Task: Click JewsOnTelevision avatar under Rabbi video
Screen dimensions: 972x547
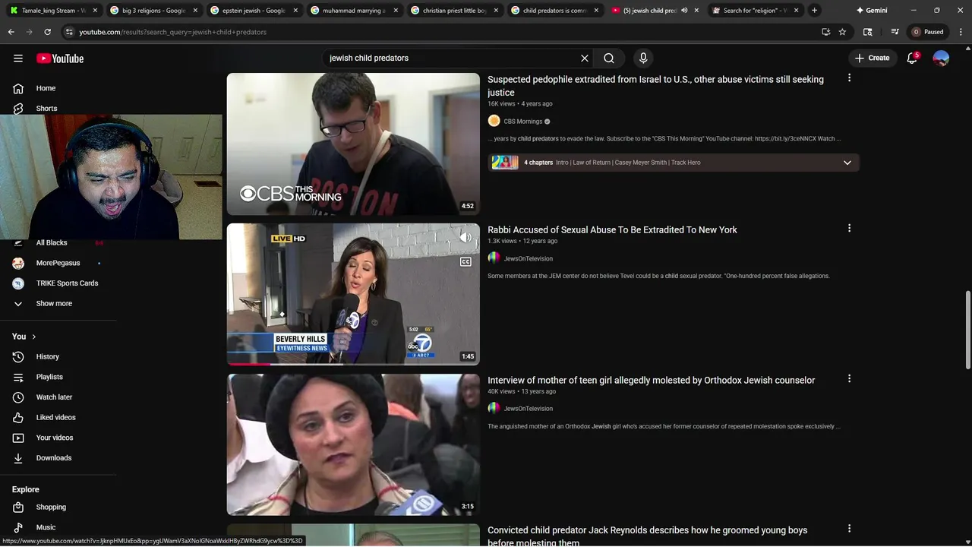Action: (494, 258)
